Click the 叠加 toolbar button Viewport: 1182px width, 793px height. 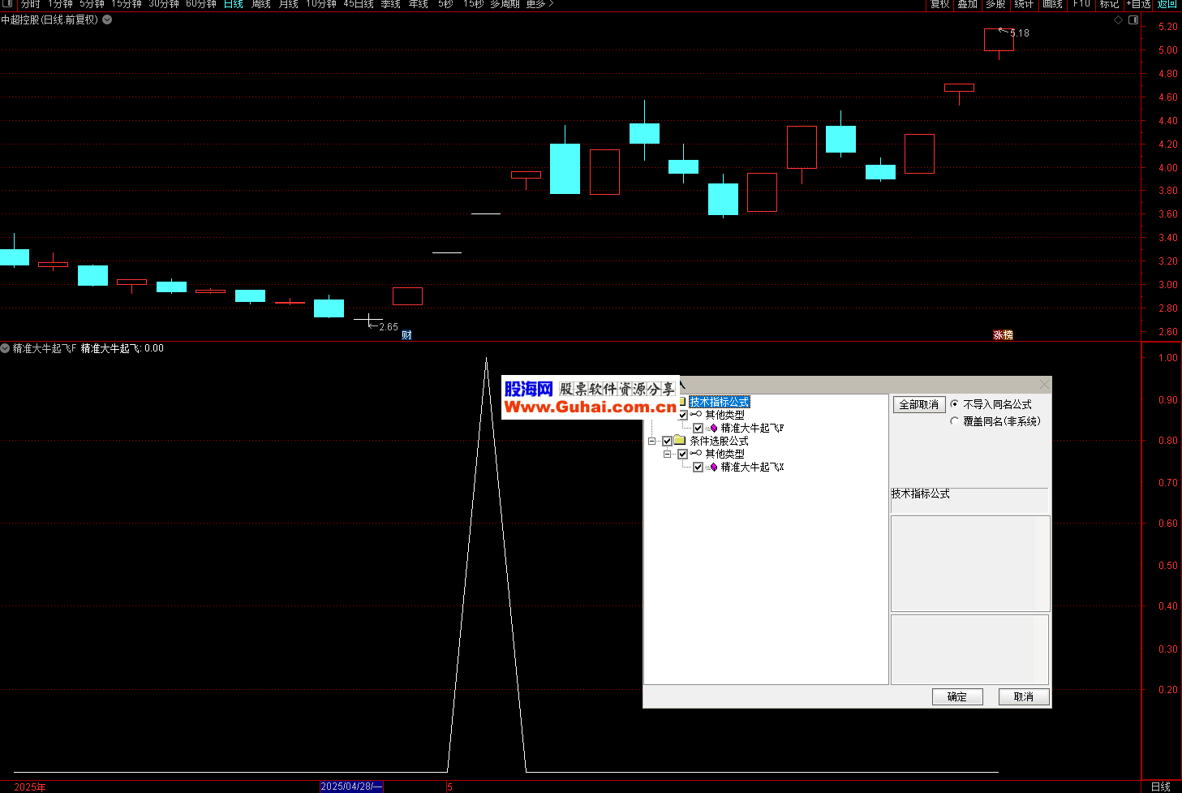(967, 4)
